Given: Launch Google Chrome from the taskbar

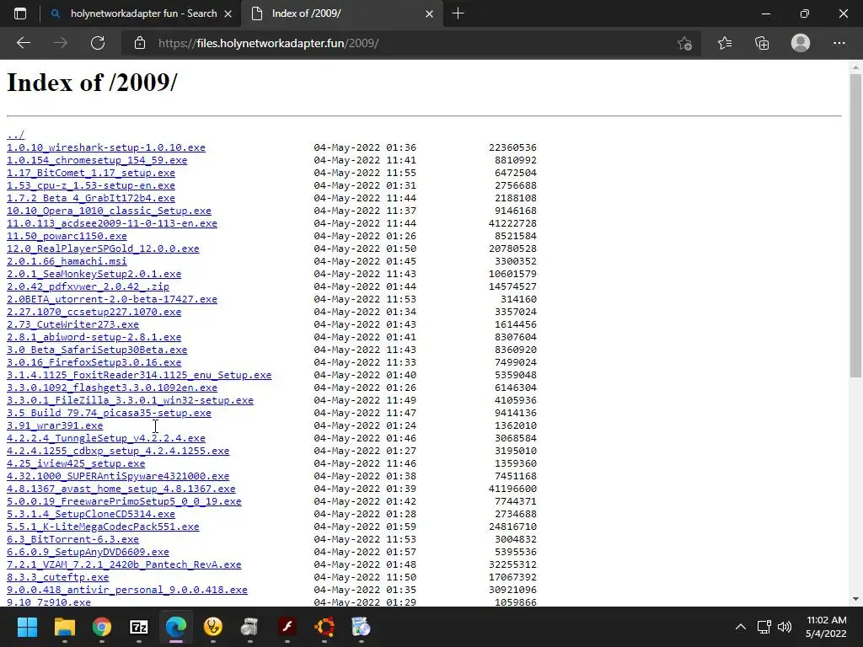Looking at the screenshot, I should (x=102, y=627).
